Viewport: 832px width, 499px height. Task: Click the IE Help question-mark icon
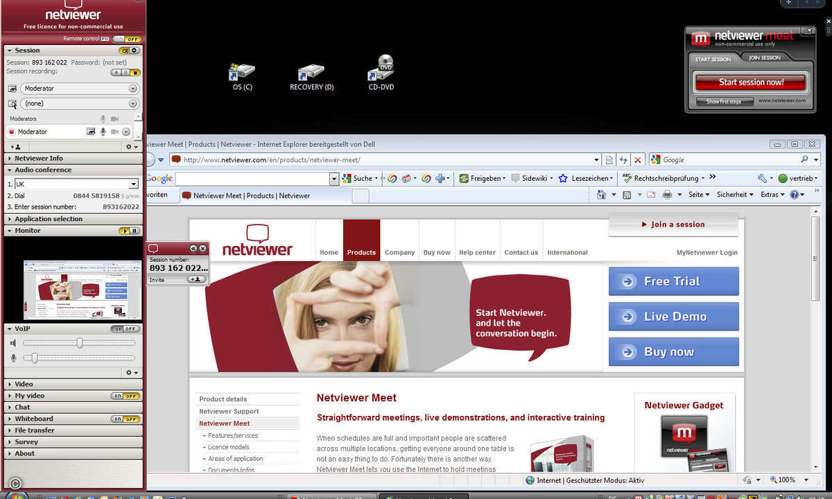(795, 195)
